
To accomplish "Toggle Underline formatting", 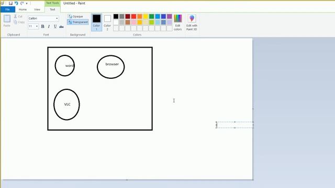I will [x=55, y=27].
